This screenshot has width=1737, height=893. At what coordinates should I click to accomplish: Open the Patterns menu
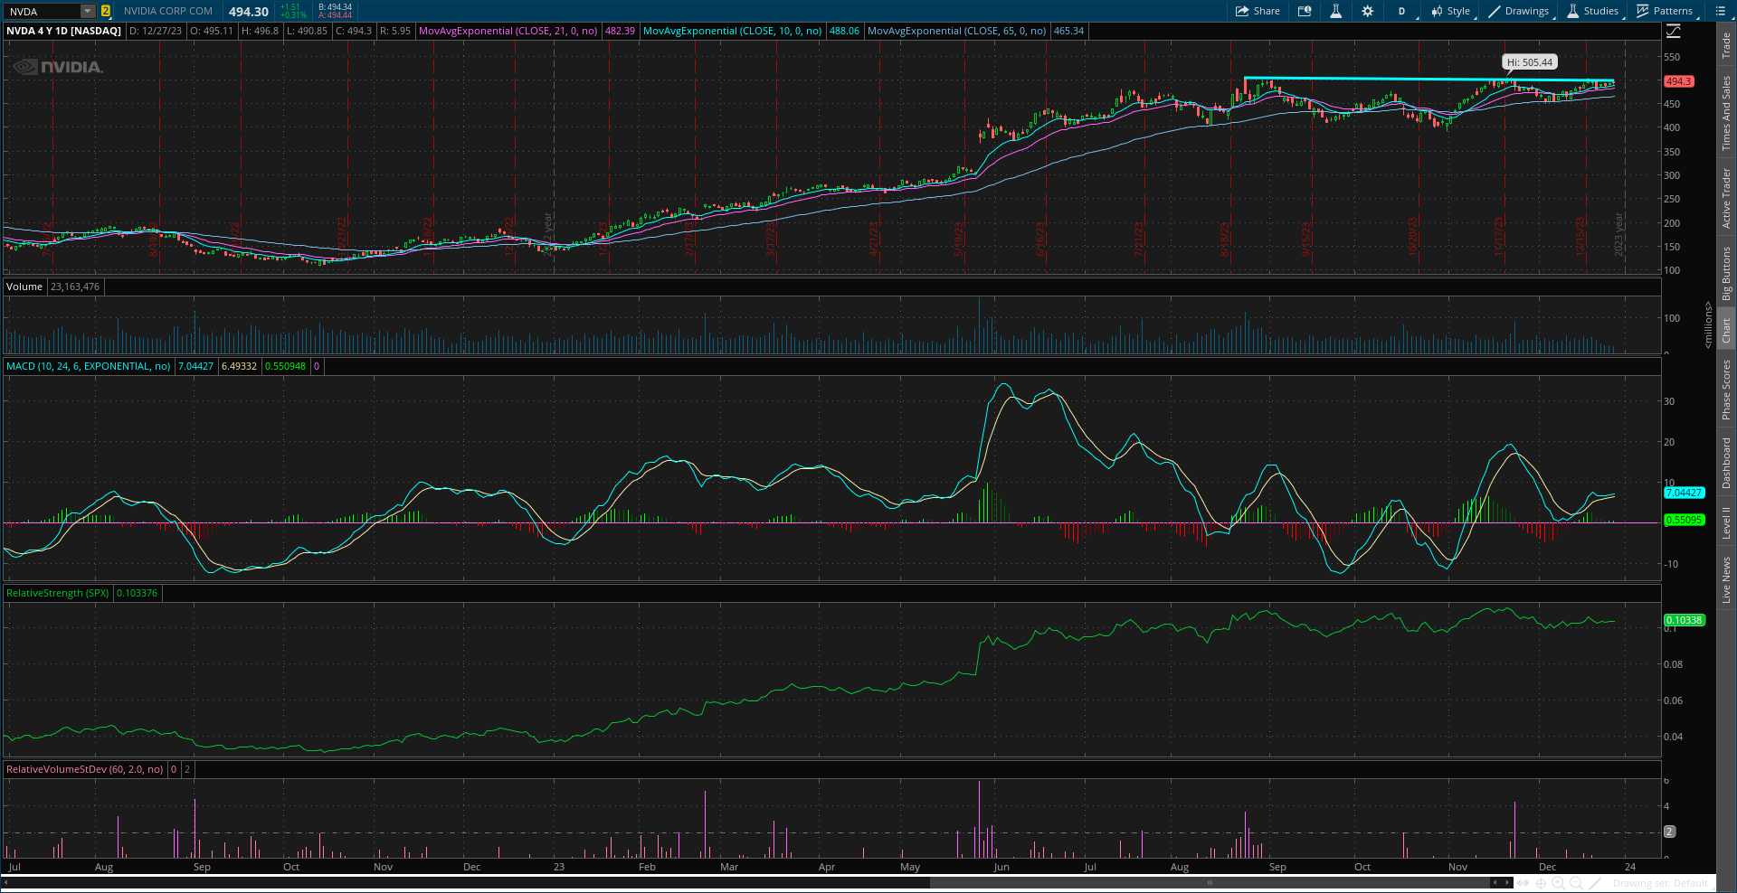tap(1665, 11)
